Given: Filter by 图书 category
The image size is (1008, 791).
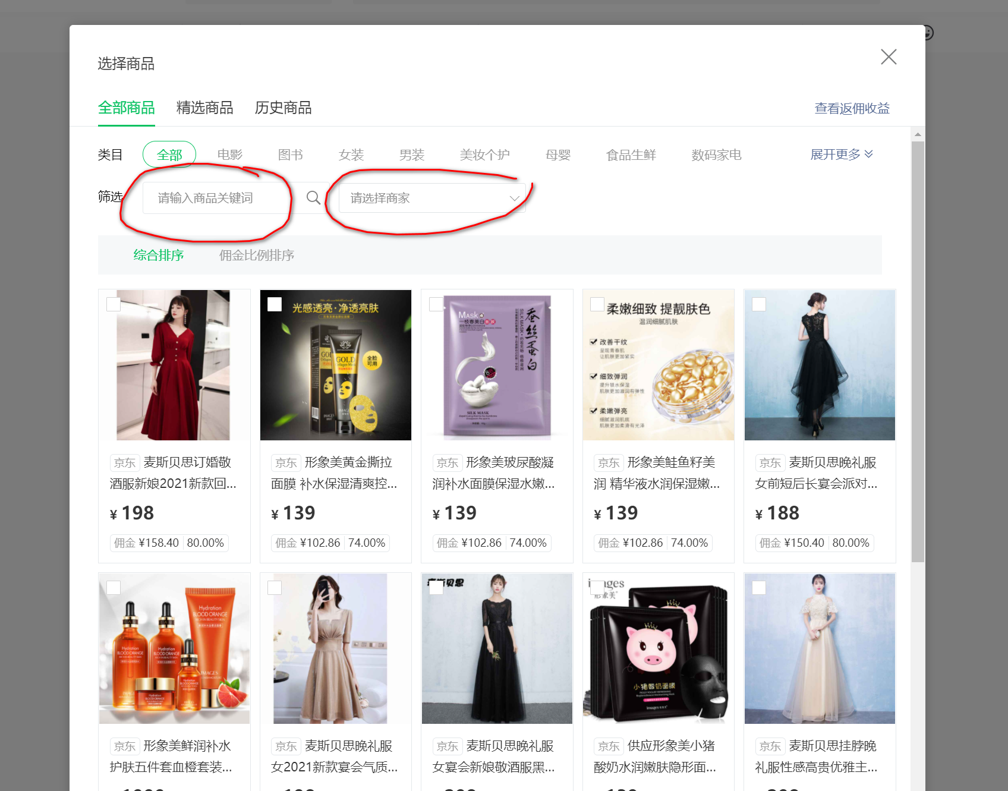Looking at the screenshot, I should [x=291, y=155].
